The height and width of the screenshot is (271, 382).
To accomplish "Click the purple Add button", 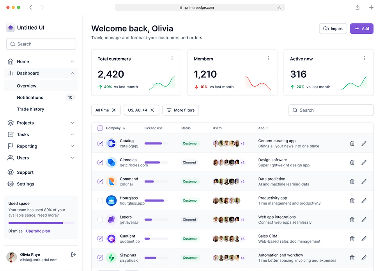I will (362, 29).
